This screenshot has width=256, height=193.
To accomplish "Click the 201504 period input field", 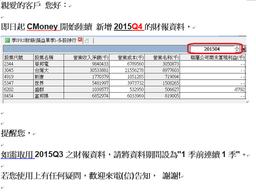I will coord(212,49).
